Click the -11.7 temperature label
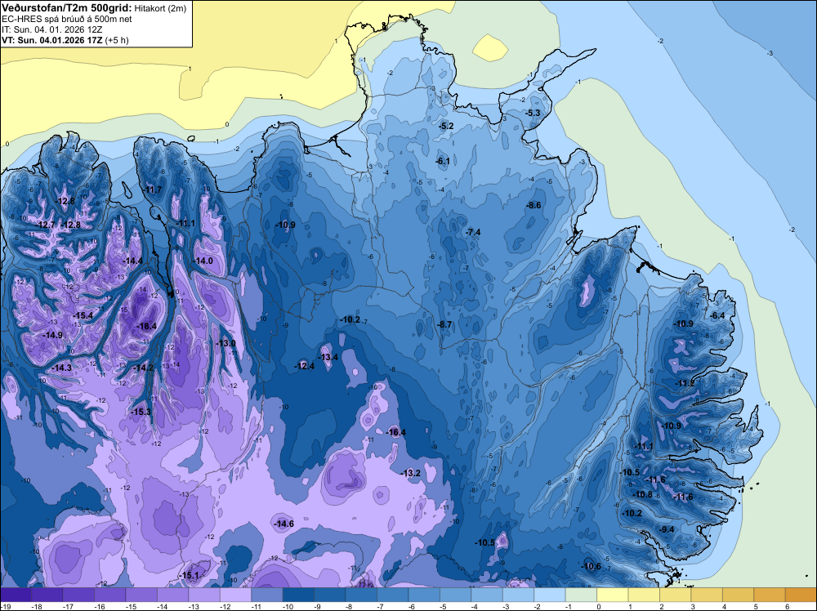This screenshot has height=611, width=817. [154, 190]
